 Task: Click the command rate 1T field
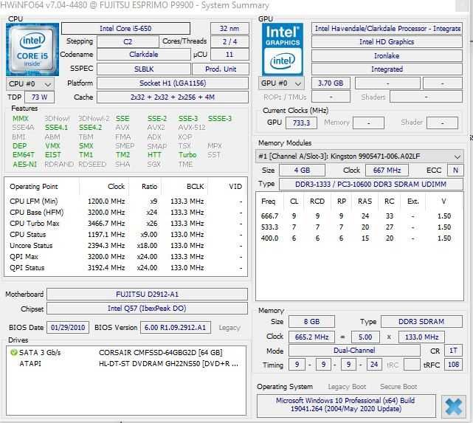pyautogui.click(x=453, y=351)
